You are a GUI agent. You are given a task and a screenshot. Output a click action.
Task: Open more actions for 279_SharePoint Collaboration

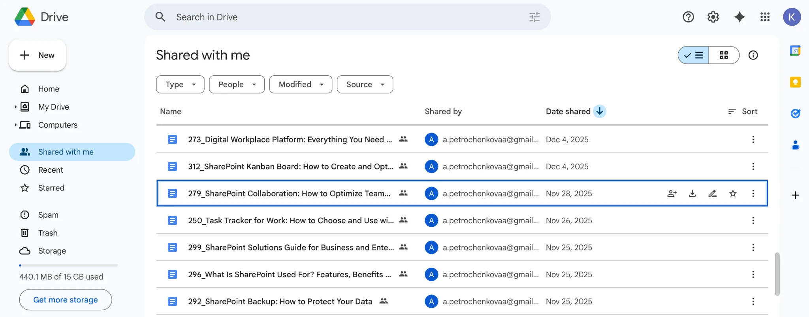[753, 193]
